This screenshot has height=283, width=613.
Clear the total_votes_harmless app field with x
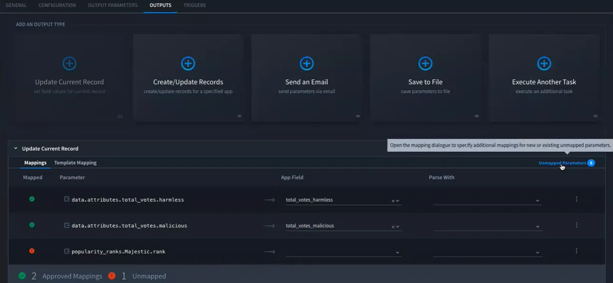click(393, 201)
